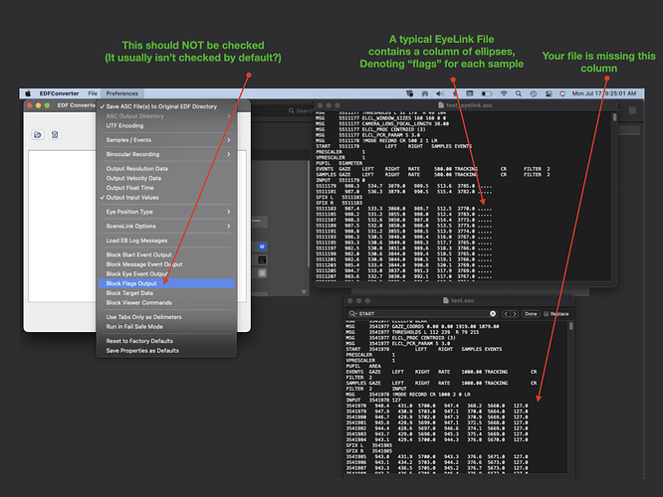This screenshot has width=663, height=497.
Task: Click the volume icon in the menu bar
Action: [440, 93]
